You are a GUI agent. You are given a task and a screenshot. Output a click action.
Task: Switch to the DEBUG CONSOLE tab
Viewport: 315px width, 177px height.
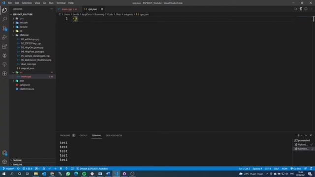[x=114, y=136]
